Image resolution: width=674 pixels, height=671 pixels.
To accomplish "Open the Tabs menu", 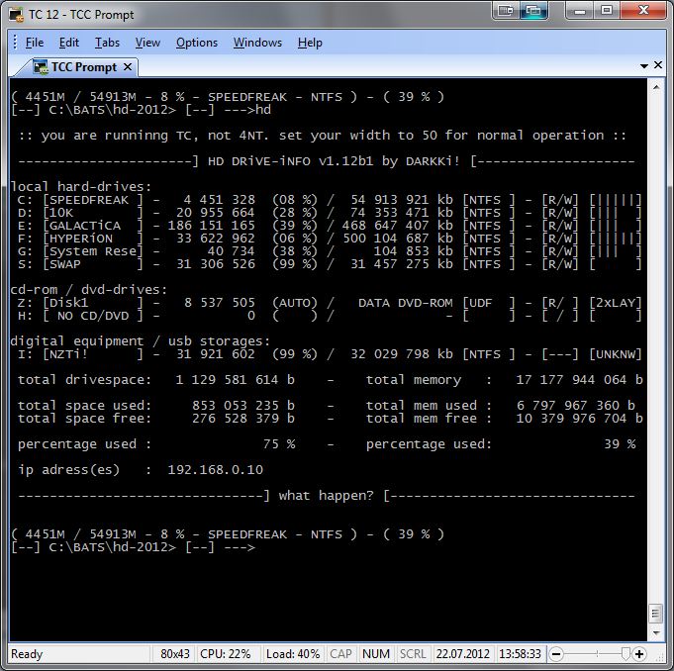I will coord(107,43).
